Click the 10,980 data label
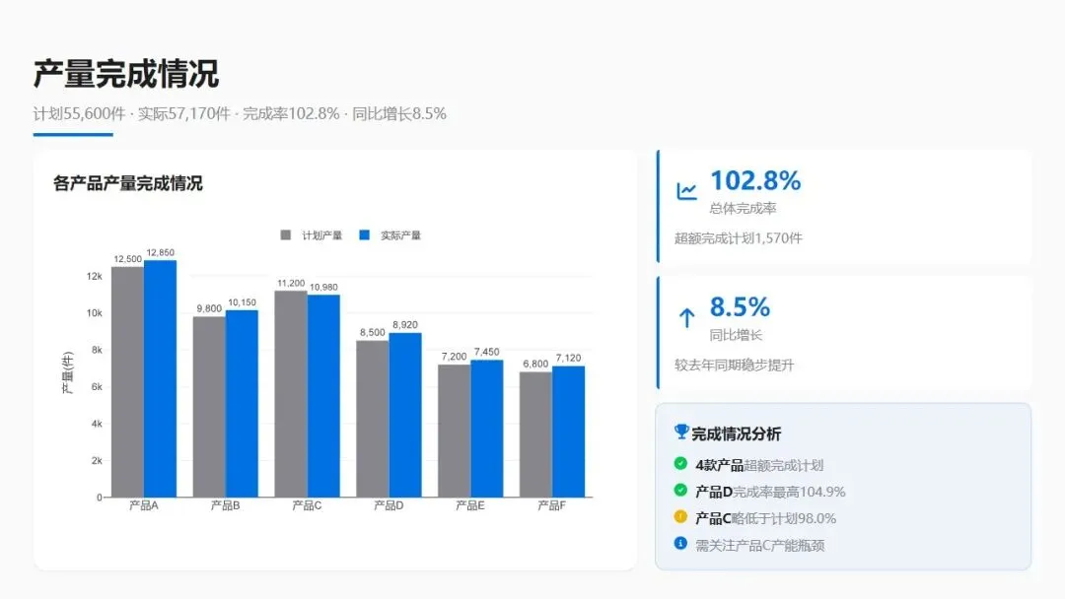The image size is (1065, 599). [323, 288]
